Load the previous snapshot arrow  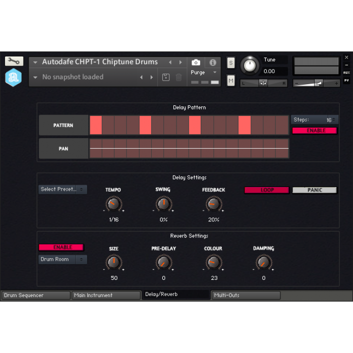[141, 77]
